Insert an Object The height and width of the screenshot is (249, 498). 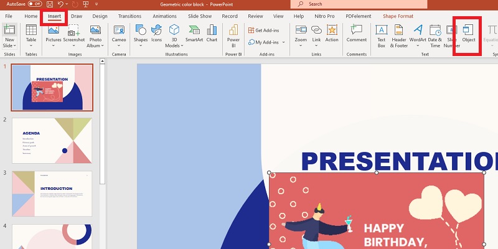point(469,33)
